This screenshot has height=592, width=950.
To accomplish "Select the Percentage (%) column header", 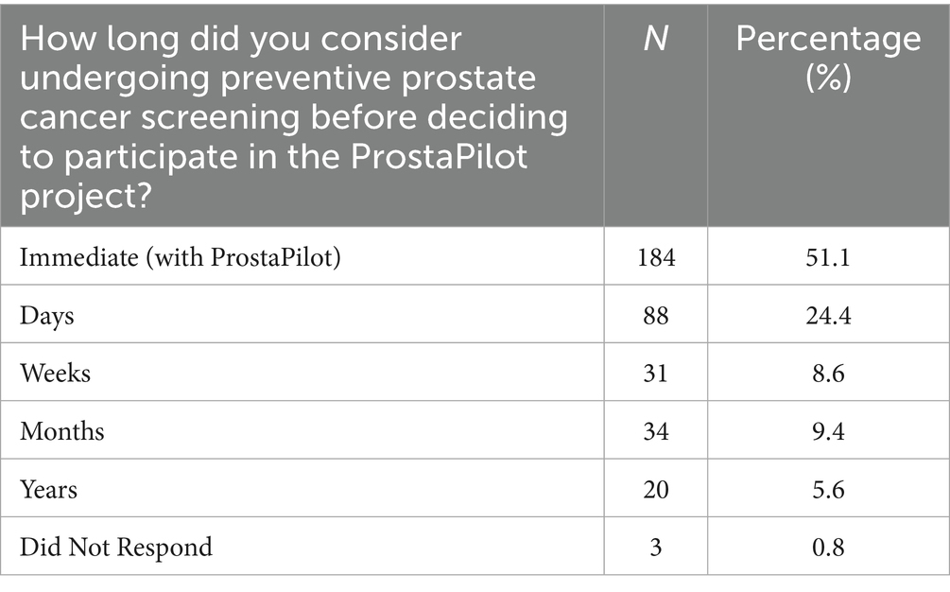I will click(x=828, y=115).
